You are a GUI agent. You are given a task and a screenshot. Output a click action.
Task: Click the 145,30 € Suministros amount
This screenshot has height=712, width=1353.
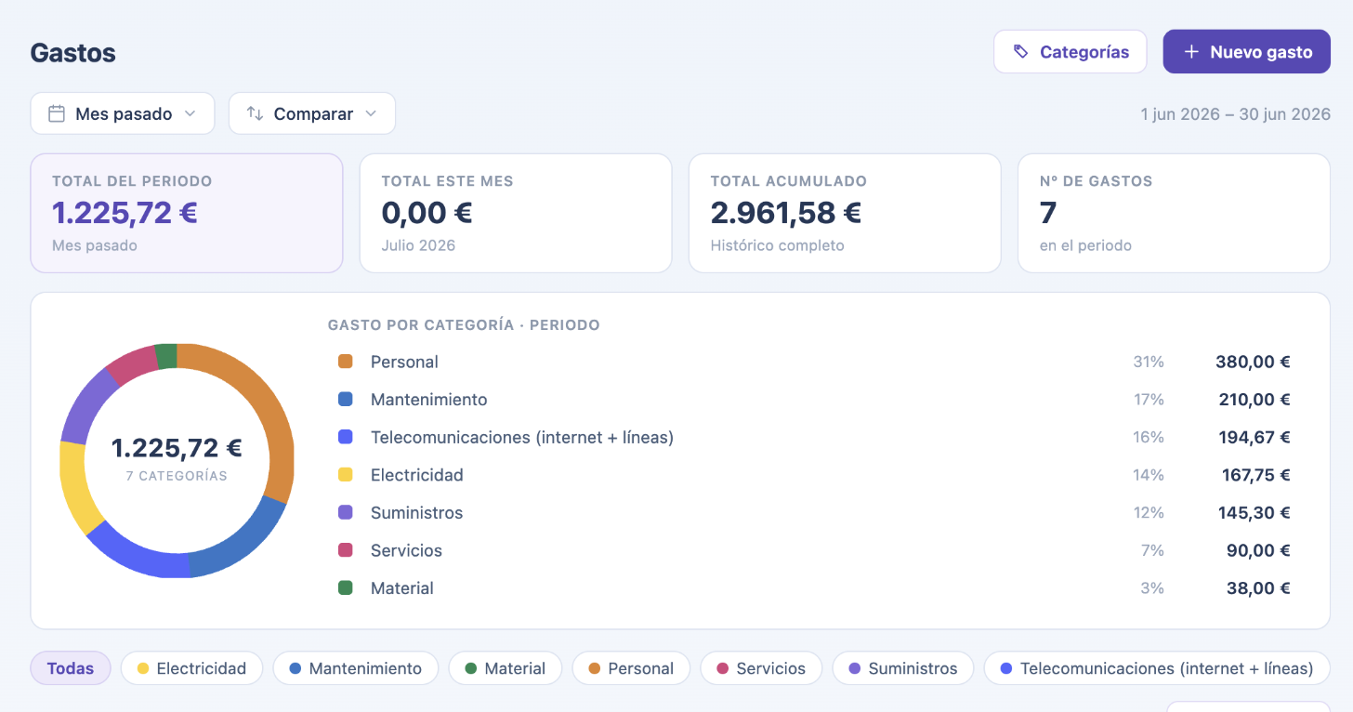point(1254,512)
